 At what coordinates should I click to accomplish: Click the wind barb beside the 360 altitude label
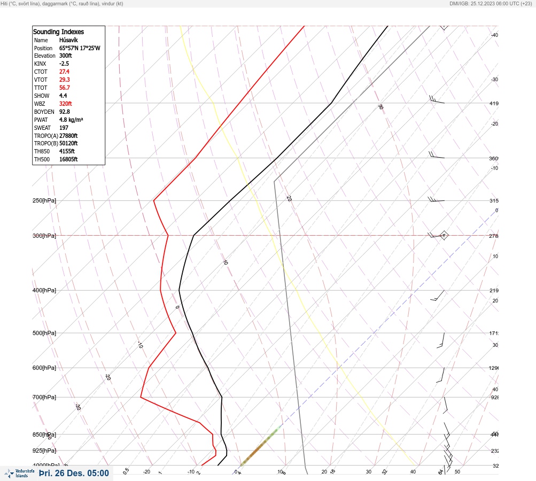click(437, 155)
